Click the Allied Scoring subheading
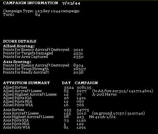The image size is (158, 134). [19, 46]
